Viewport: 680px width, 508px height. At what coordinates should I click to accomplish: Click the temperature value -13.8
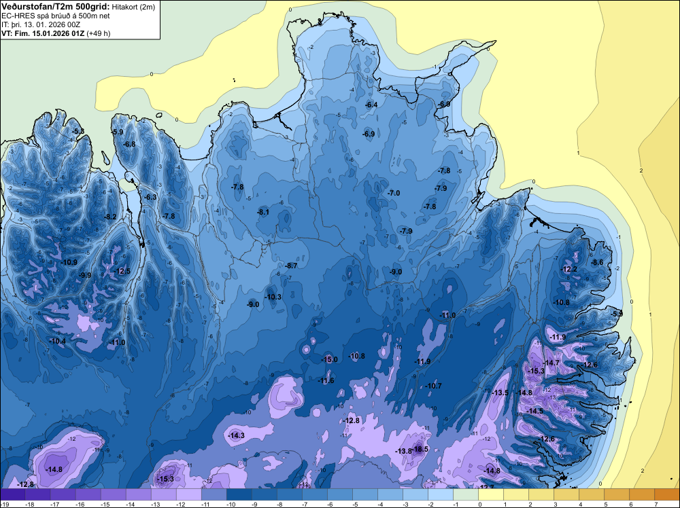403,451
